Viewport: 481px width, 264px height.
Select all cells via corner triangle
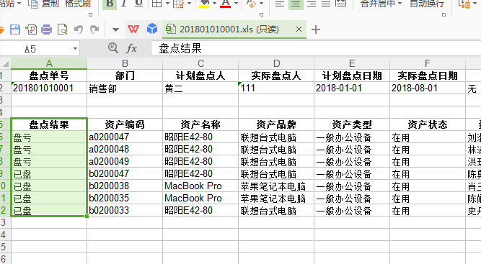[x=6, y=63]
